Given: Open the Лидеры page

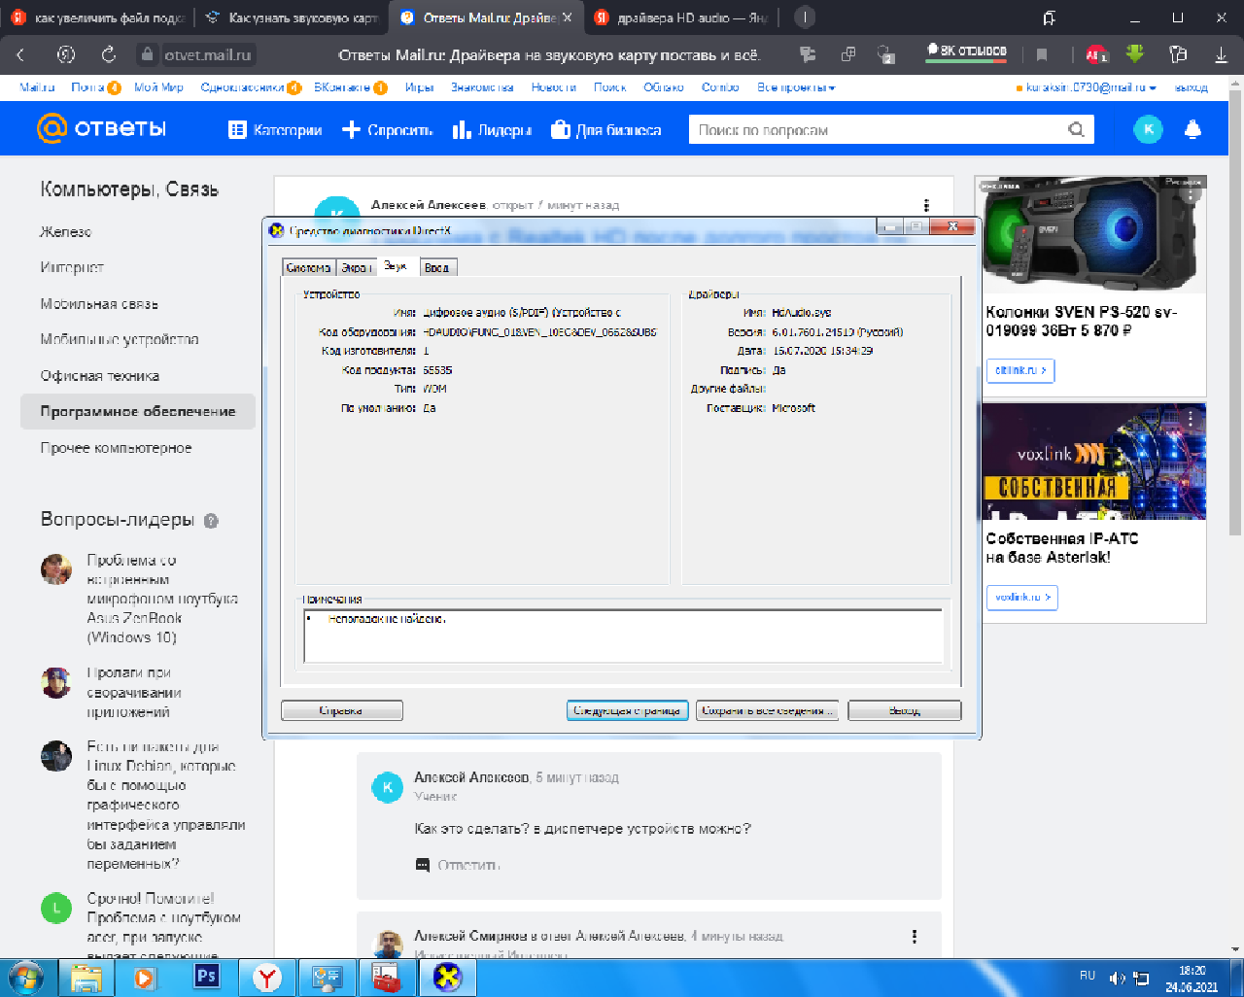Looking at the screenshot, I should (x=492, y=130).
